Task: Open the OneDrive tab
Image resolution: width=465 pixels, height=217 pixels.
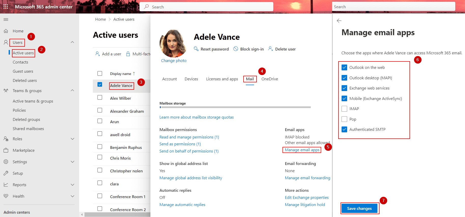Action: (270, 79)
